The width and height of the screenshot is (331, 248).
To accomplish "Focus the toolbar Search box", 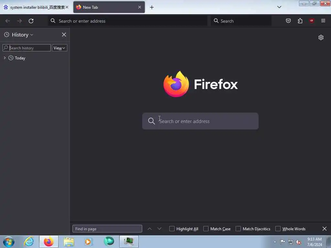I will coord(241,21).
